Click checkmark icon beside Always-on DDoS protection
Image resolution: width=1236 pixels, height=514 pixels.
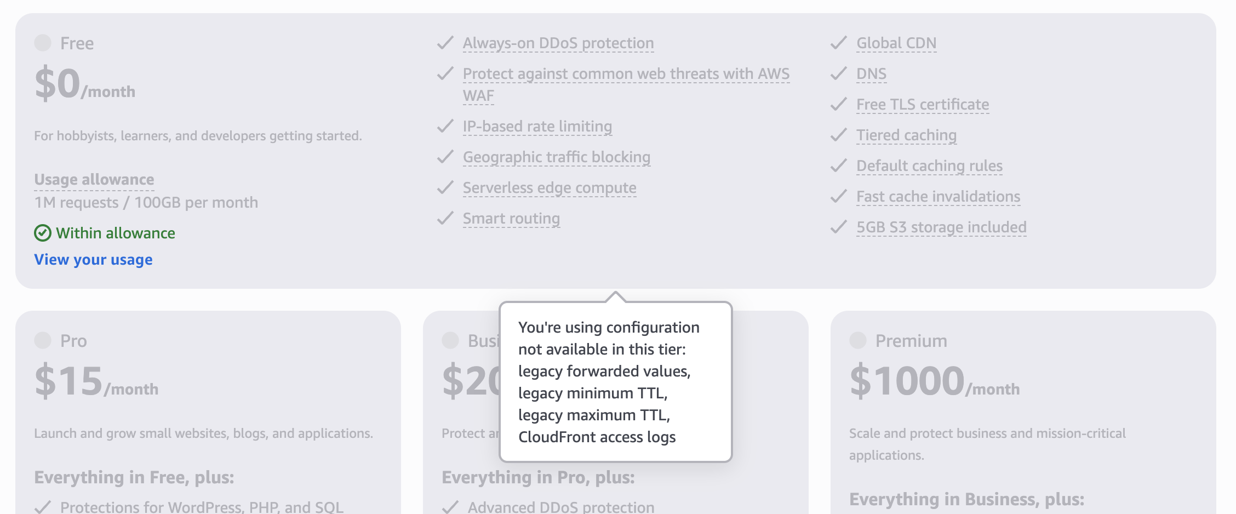click(x=445, y=43)
